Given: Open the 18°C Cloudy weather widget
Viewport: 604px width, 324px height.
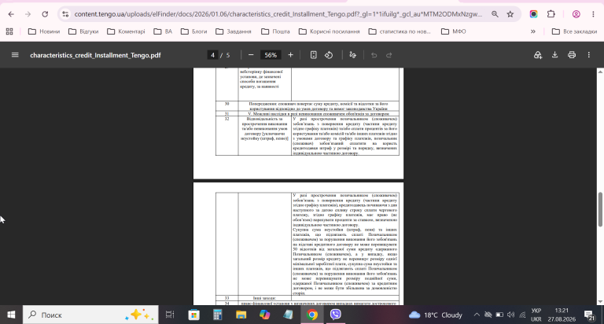Looking at the screenshot, I should [x=436, y=315].
